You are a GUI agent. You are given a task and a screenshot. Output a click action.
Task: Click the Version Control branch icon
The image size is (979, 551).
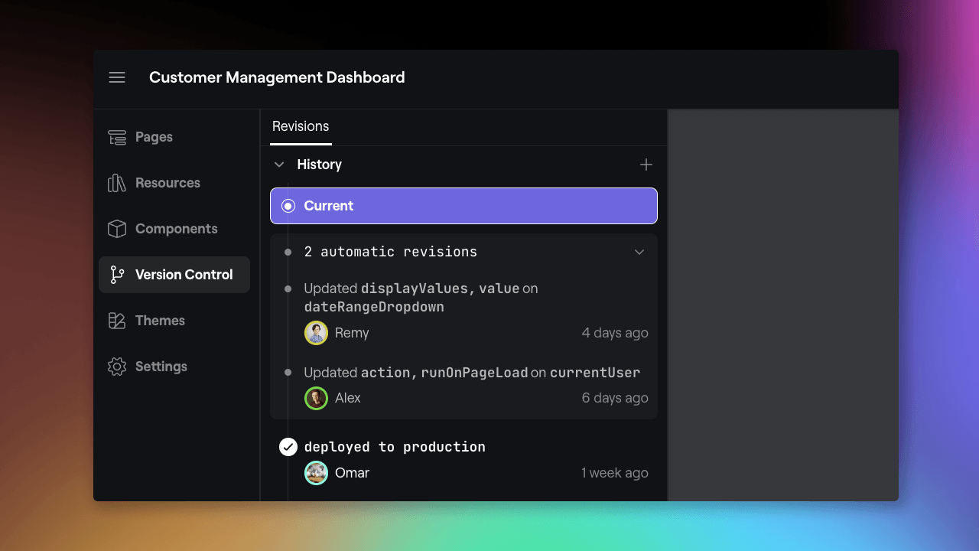click(117, 275)
